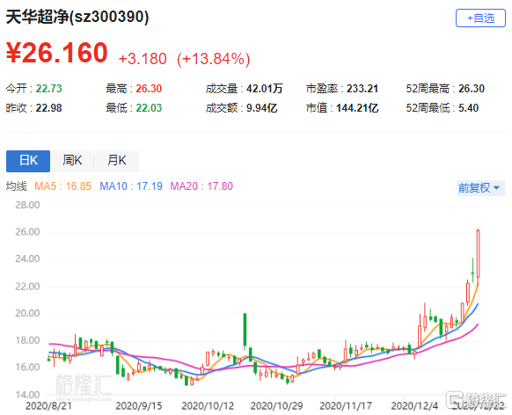
Task: Click the 52周最低 value 5.40
Action: pyautogui.click(x=468, y=108)
